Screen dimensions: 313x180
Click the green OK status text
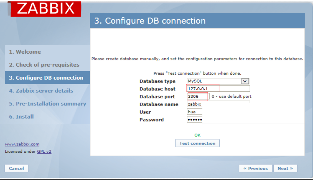(197, 135)
